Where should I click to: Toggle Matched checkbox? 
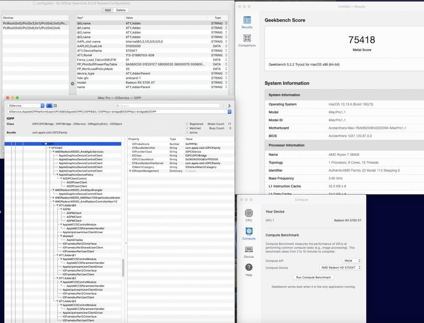coord(187,128)
